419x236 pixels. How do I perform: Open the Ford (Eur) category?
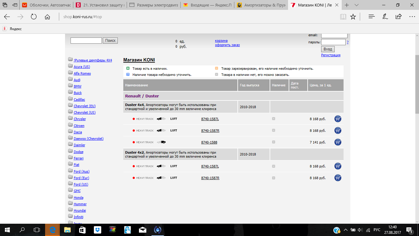[x=81, y=178]
